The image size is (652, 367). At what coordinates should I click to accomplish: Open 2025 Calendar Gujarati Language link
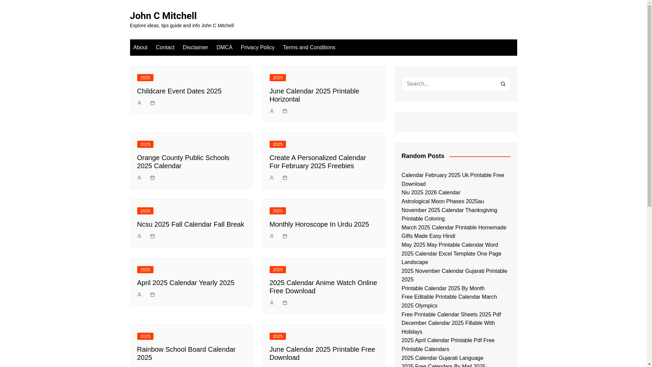pyautogui.click(x=442, y=358)
